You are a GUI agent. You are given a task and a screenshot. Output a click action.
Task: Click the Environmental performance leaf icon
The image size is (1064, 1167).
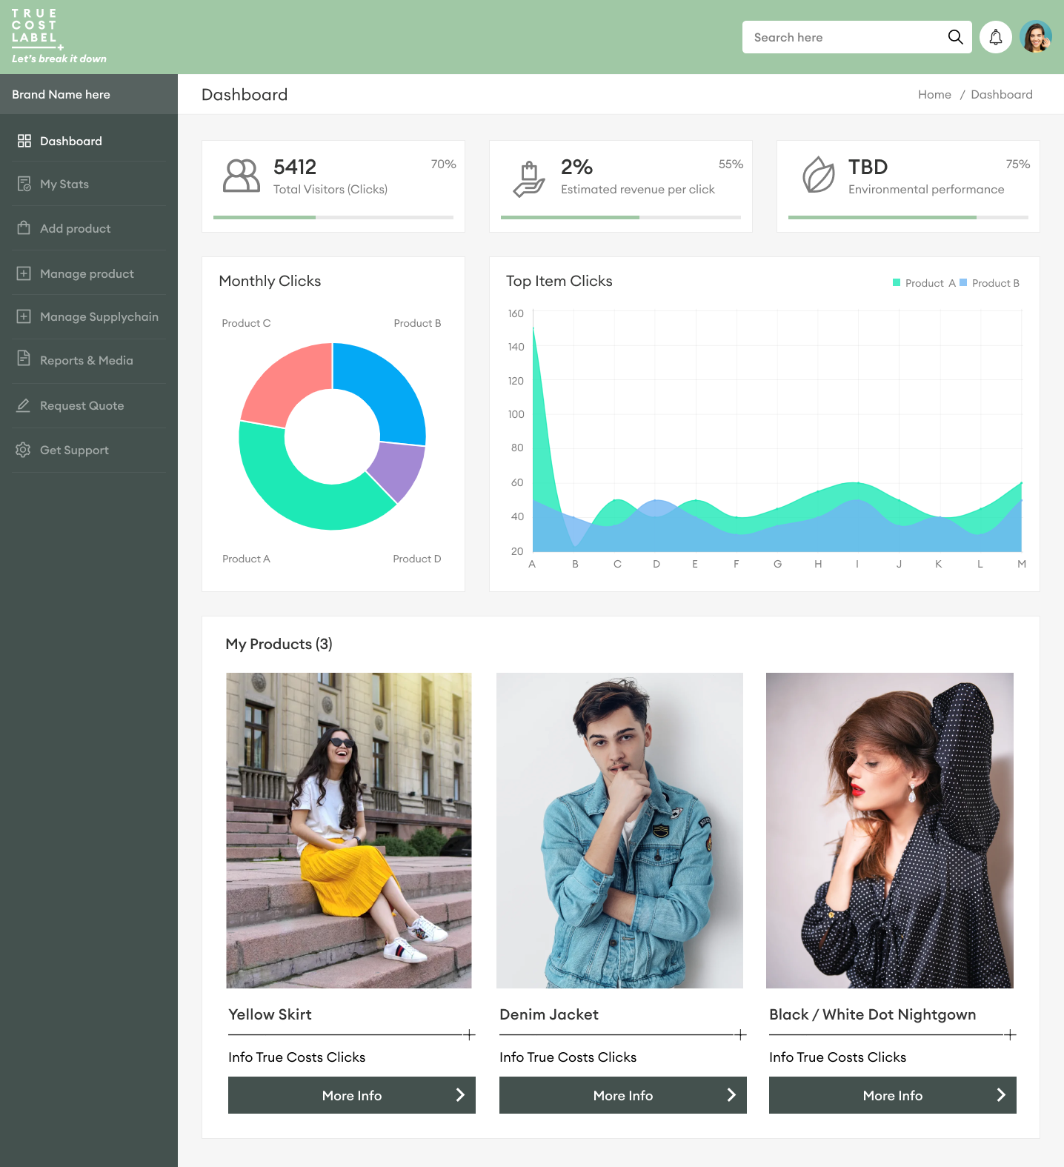click(x=818, y=175)
